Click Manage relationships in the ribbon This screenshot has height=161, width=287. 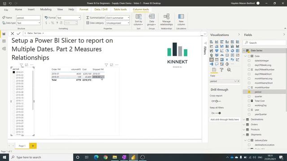point(166,20)
